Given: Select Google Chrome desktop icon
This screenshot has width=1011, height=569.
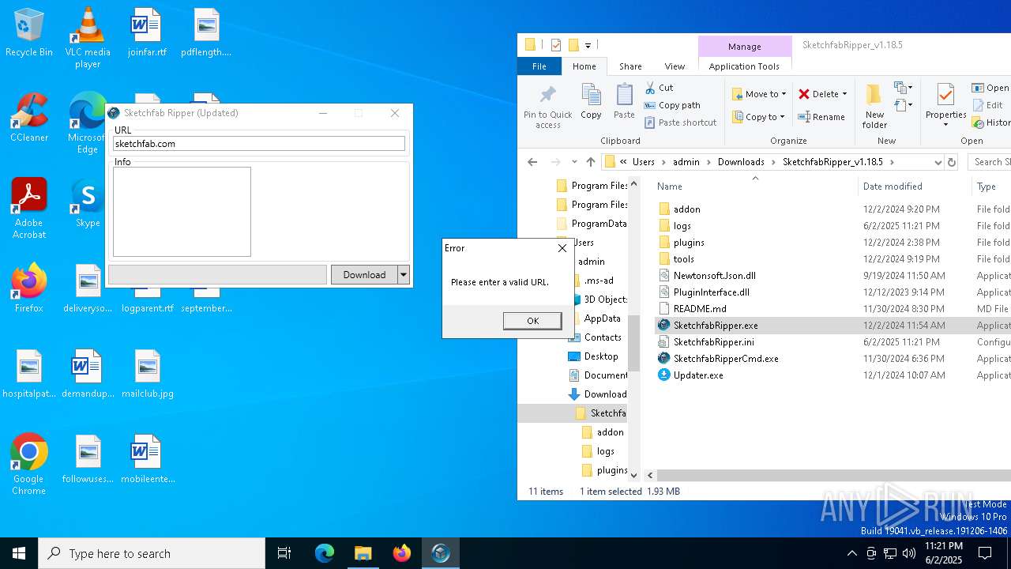Looking at the screenshot, I should pyautogui.click(x=29, y=465).
